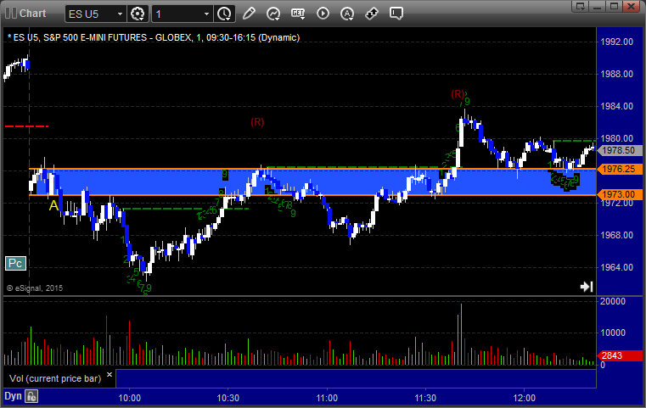Open the symbol settings gear icon

point(138,14)
